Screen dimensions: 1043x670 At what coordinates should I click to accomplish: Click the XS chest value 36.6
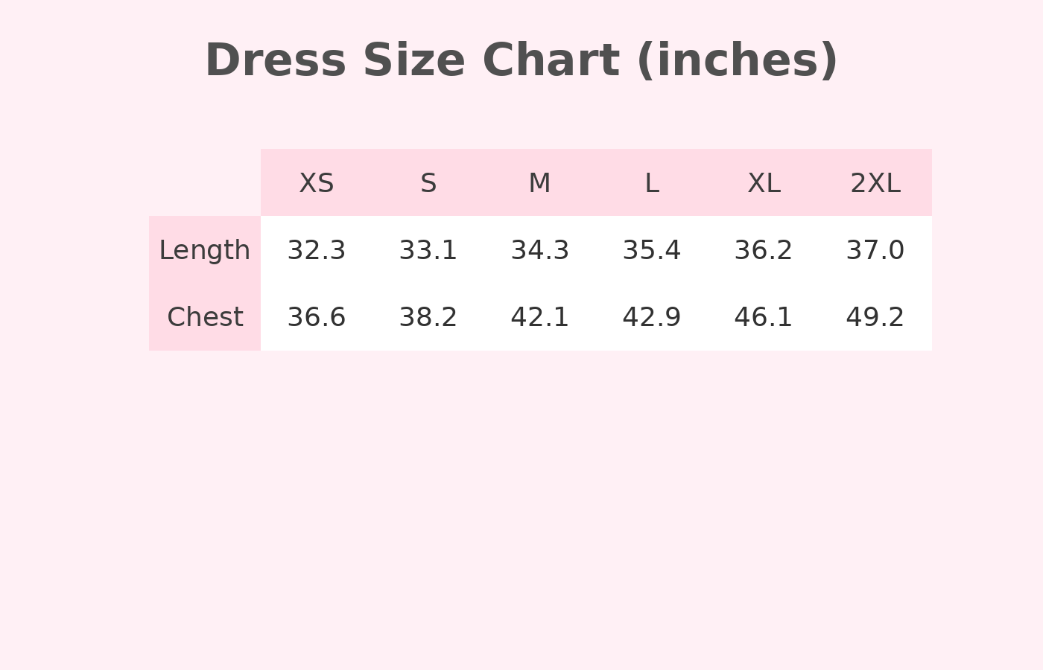[317, 317]
